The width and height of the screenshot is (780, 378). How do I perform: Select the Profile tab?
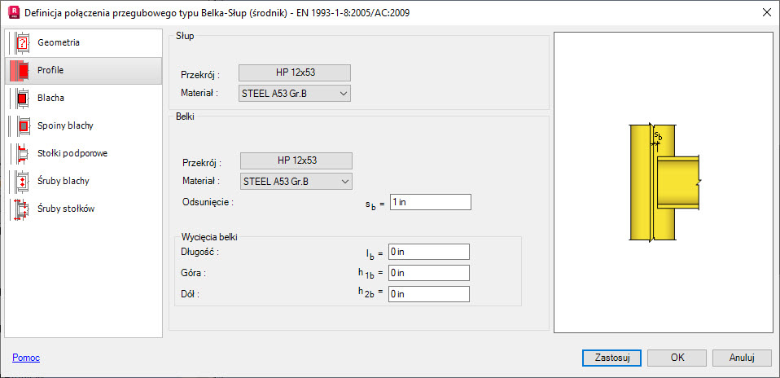pyautogui.click(x=83, y=71)
